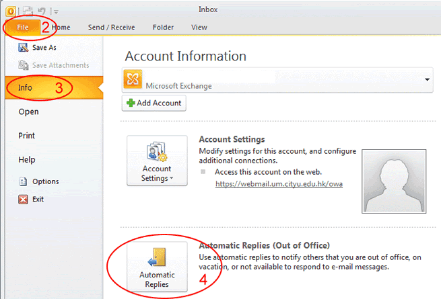Click Send/Receive All Folders quick access icon

pyautogui.click(x=29, y=11)
